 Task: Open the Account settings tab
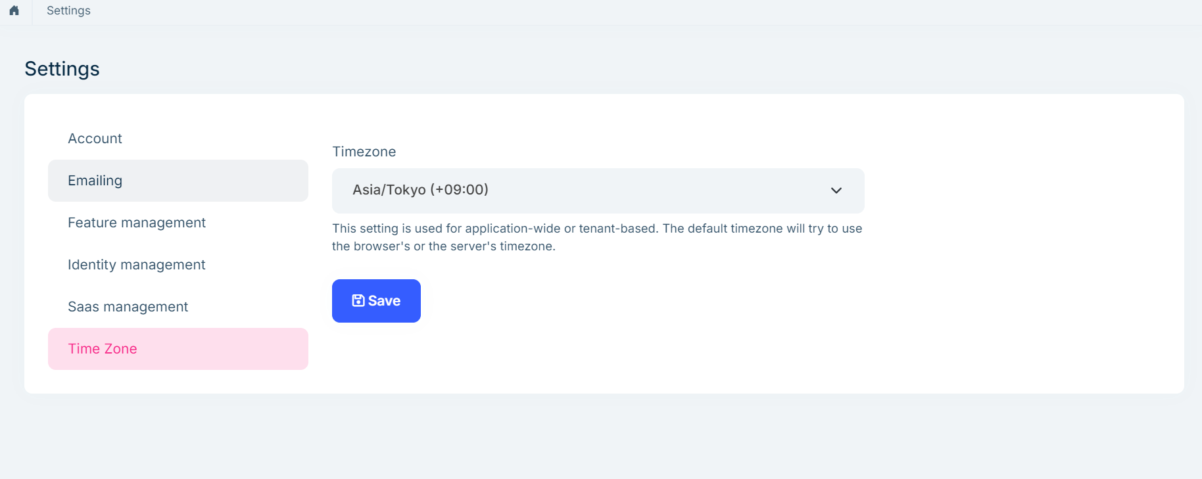pos(95,139)
